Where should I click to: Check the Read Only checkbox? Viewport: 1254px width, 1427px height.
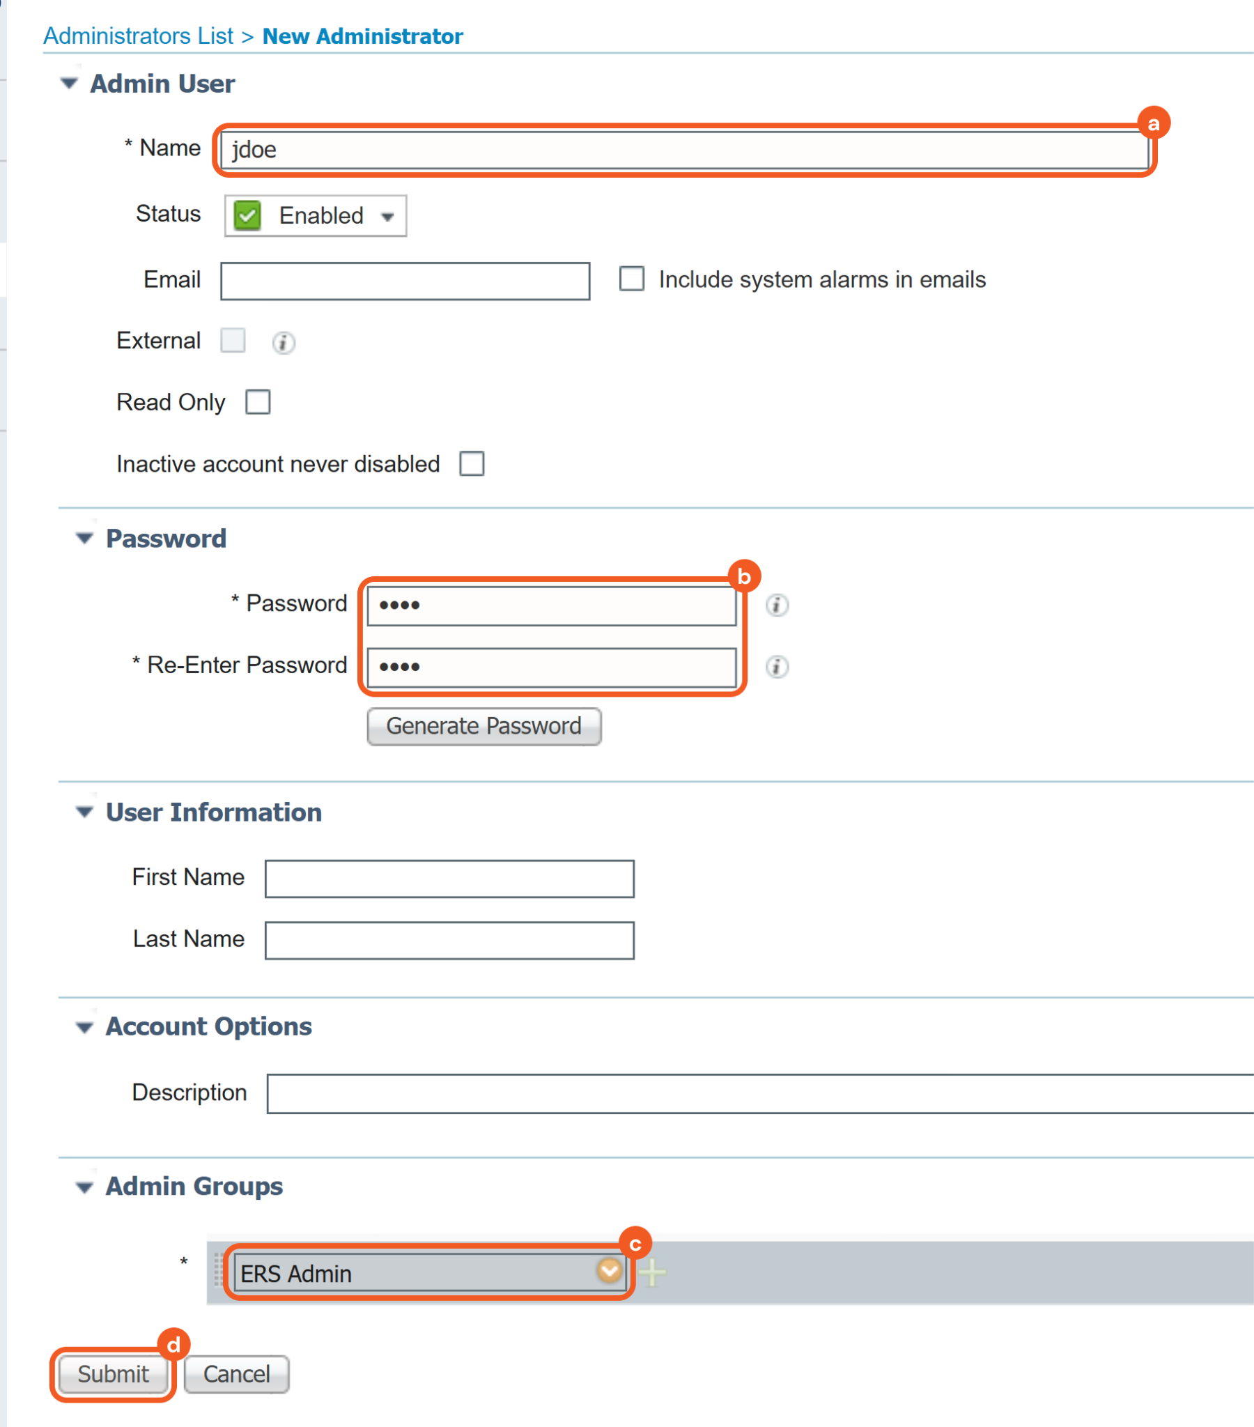coord(258,402)
